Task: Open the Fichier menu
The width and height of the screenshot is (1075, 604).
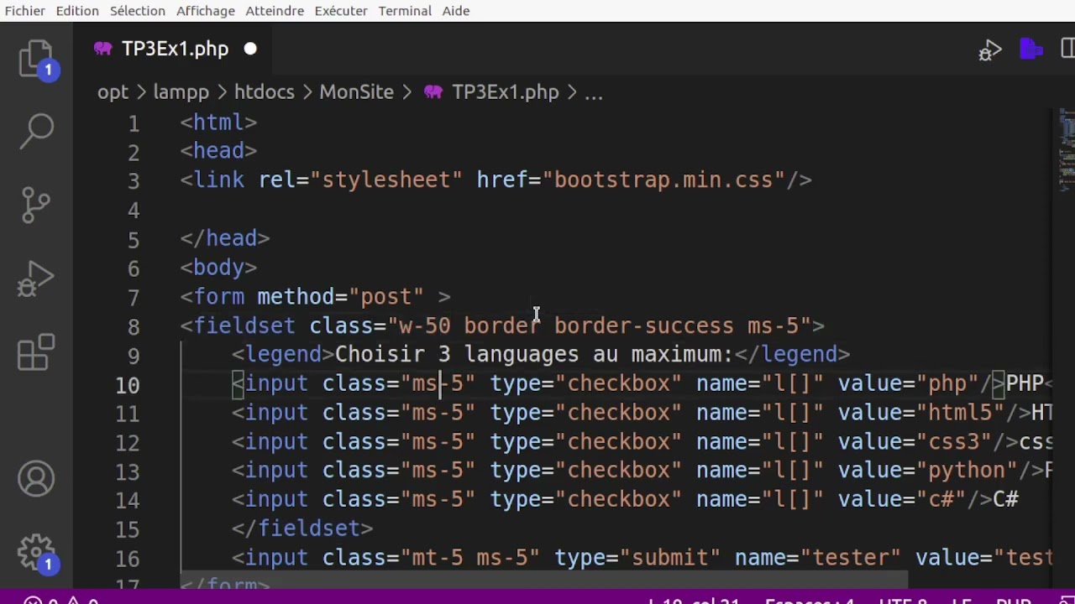Action: click(25, 11)
